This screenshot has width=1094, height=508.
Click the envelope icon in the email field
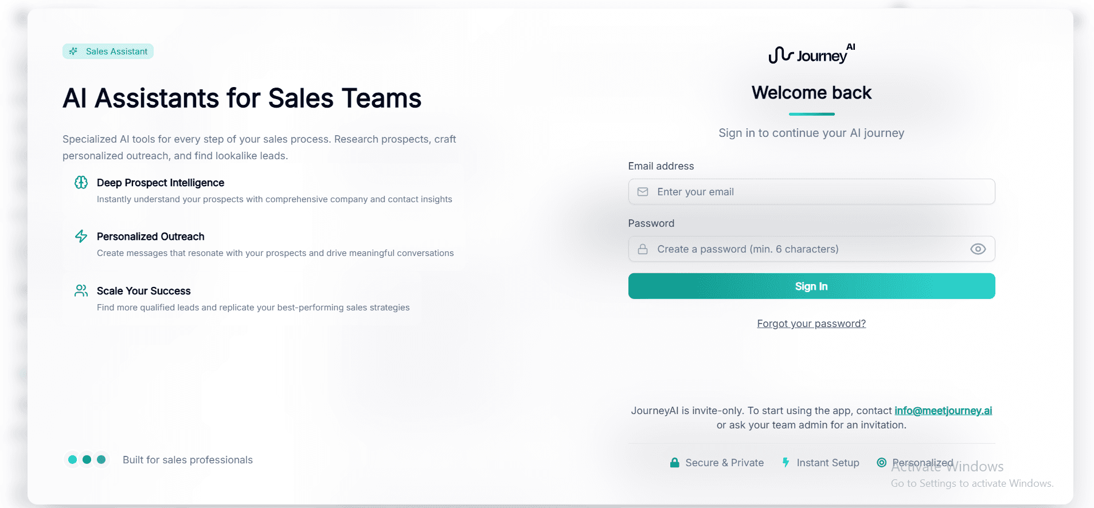coord(643,192)
